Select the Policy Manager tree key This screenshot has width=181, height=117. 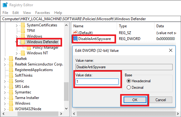coord(46,47)
